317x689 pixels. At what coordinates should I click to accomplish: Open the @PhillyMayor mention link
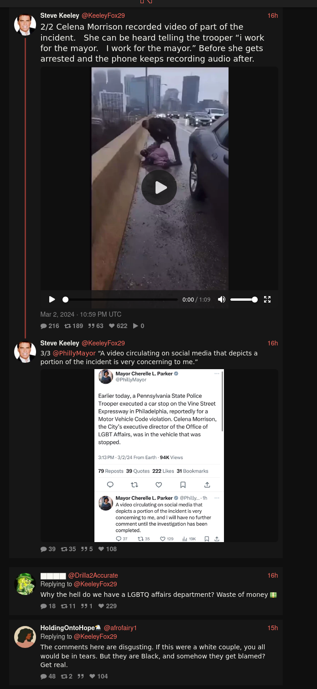pyautogui.click(x=74, y=353)
